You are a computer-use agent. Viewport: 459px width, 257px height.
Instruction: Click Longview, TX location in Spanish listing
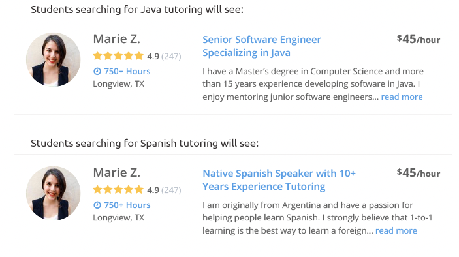(119, 217)
